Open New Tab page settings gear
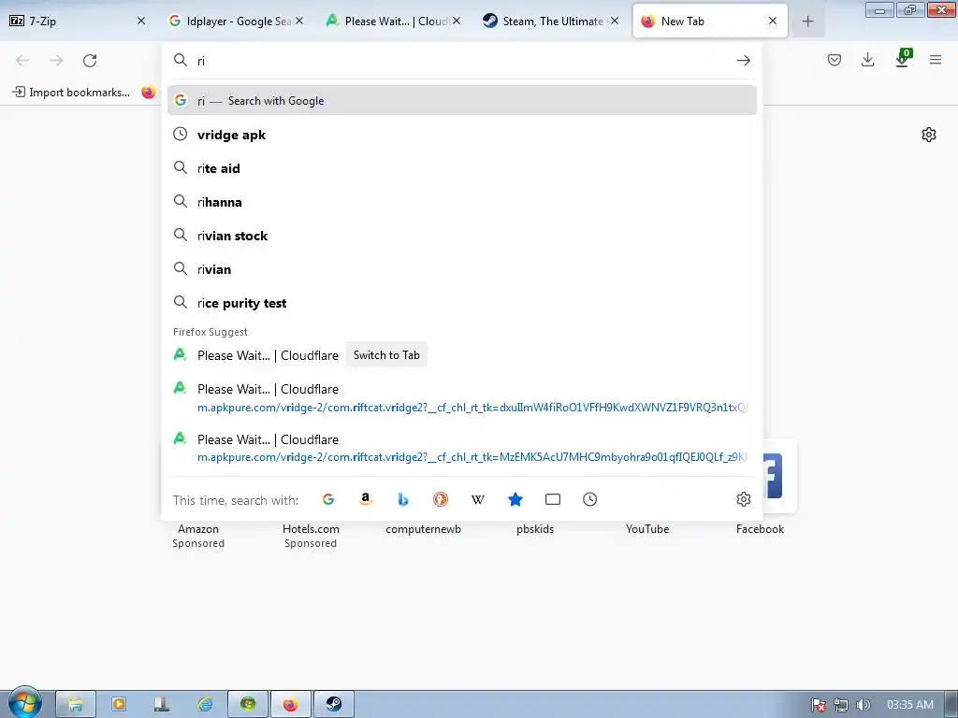Screen dimensions: 958x718 (929, 135)
